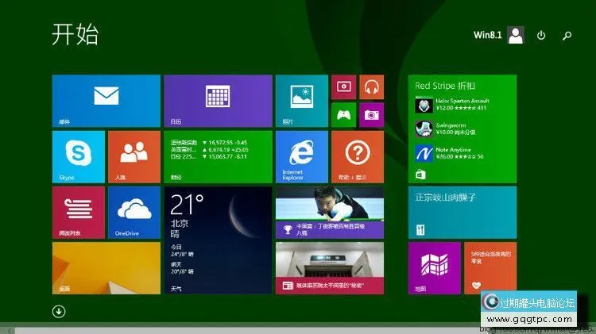Show all apps with down arrow

coord(59,311)
